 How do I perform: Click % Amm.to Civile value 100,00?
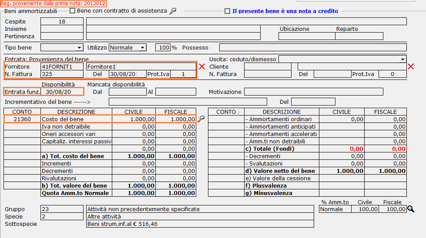pos(365,209)
